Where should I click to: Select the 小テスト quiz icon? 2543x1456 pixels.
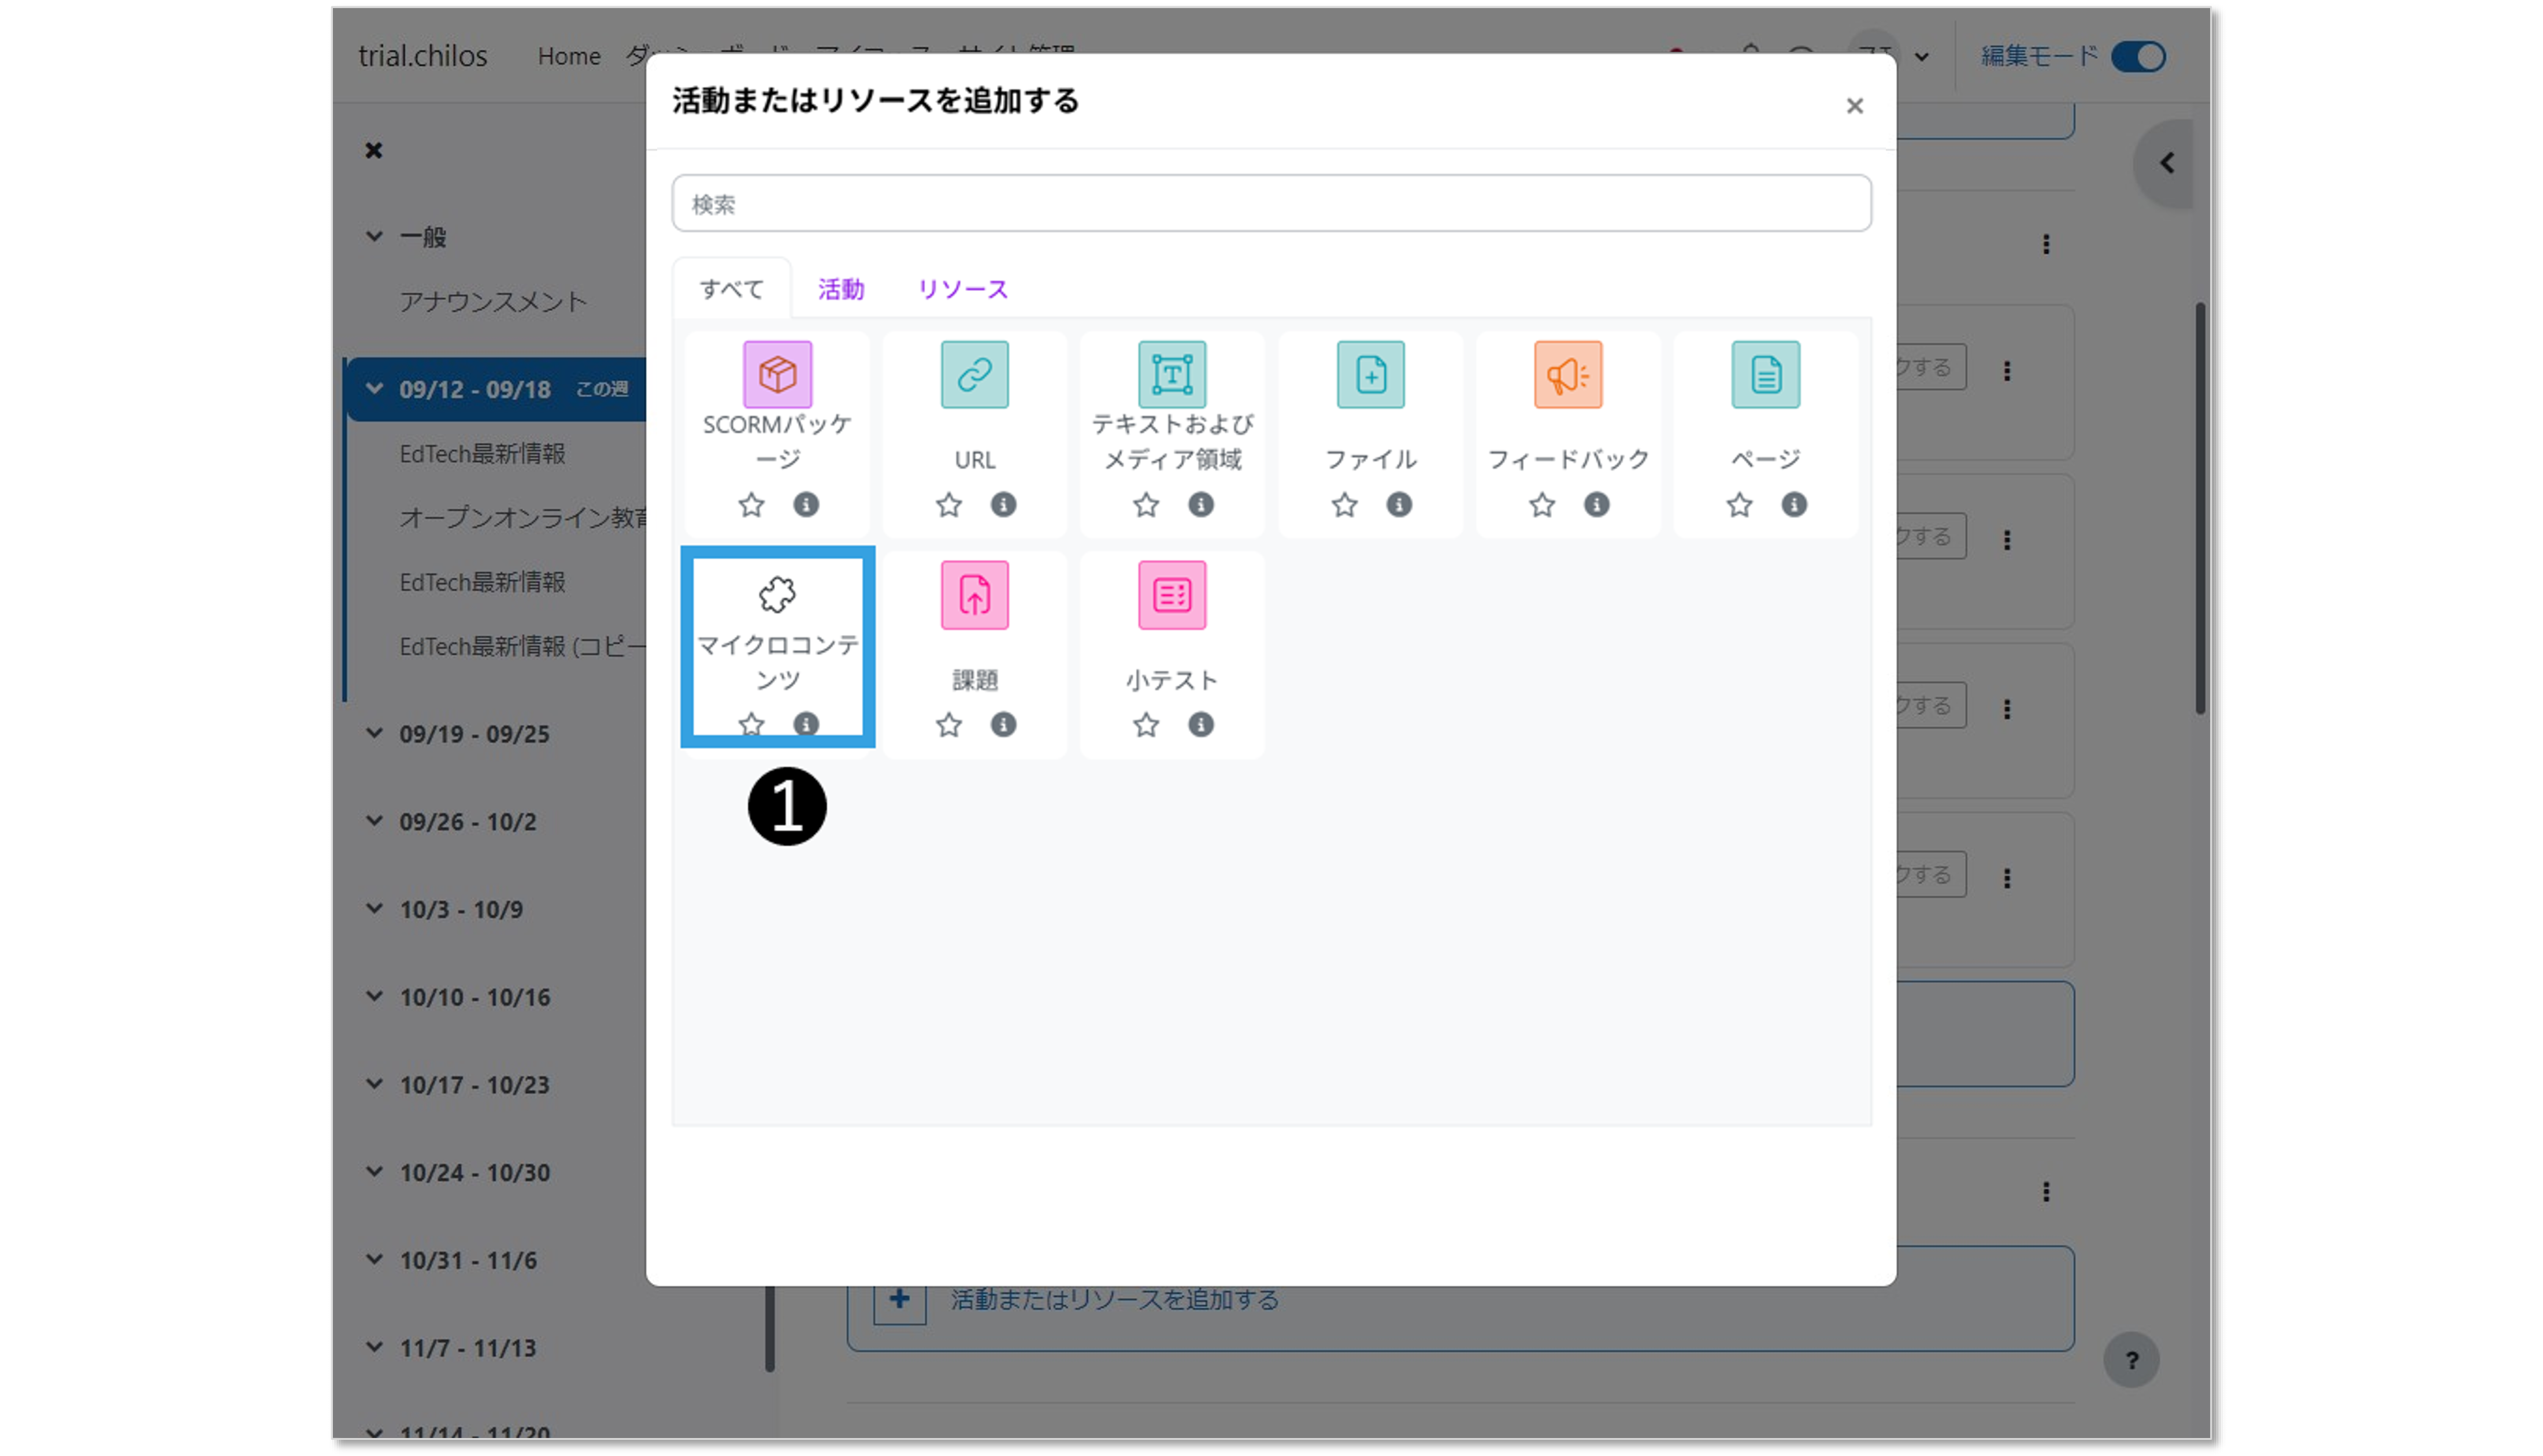click(x=1172, y=595)
